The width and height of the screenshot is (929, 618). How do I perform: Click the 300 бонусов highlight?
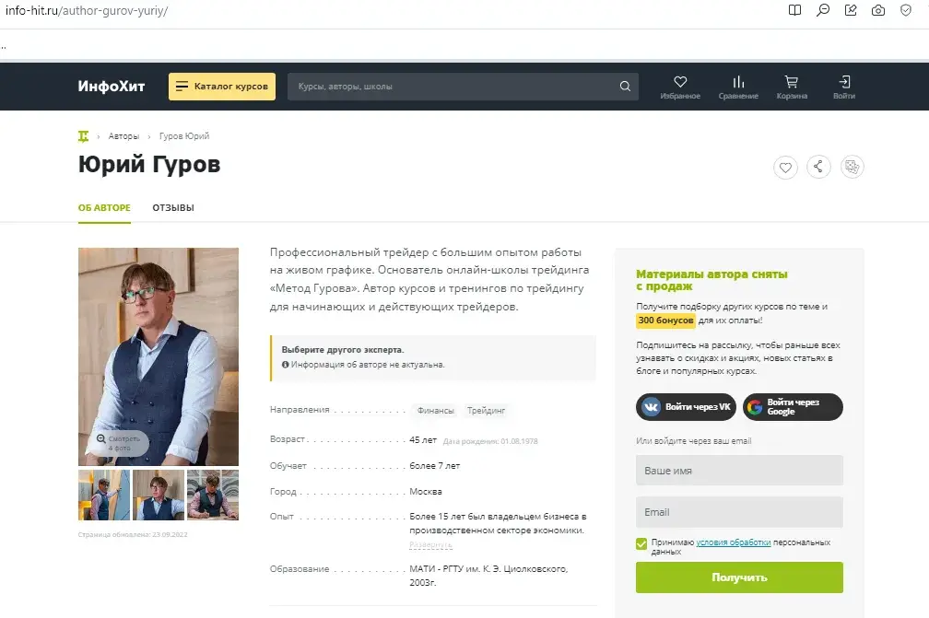click(x=666, y=321)
